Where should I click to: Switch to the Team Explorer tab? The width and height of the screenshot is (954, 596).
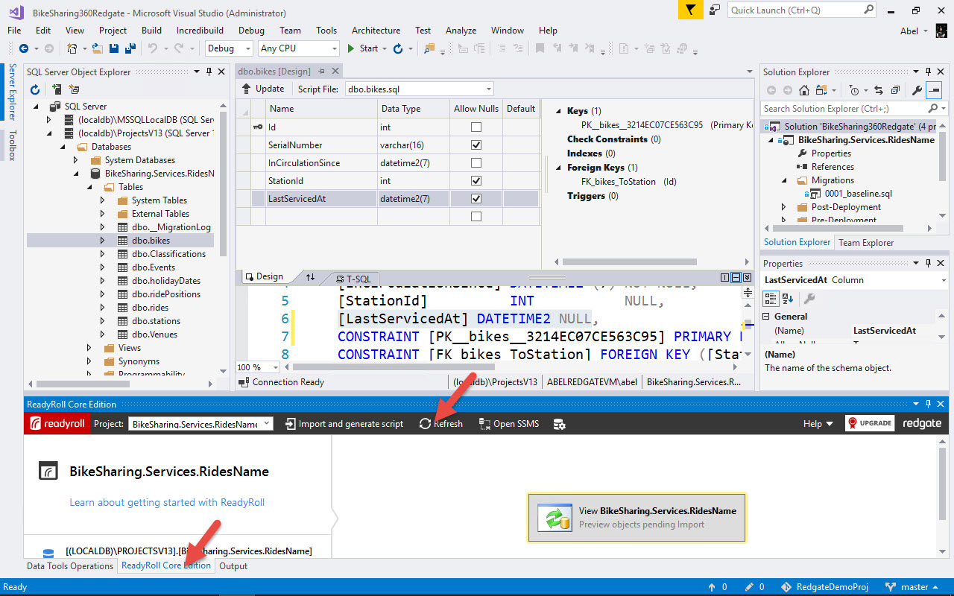(866, 242)
